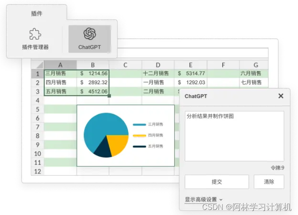The width and height of the screenshot is (298, 215).
Task: Click cell value 5314.77
Action: point(191,74)
